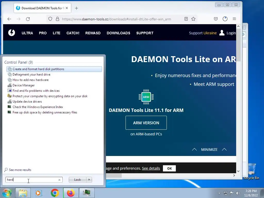The width and height of the screenshot is (264, 198).
Task: Collapse offer with the chevron right of MINIMIZE
Action: click(x=224, y=150)
